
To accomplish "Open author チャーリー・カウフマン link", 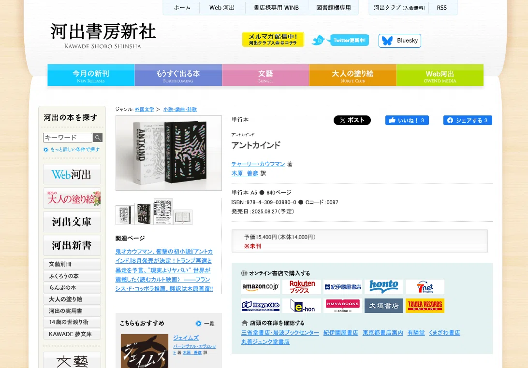I will coord(258,164).
